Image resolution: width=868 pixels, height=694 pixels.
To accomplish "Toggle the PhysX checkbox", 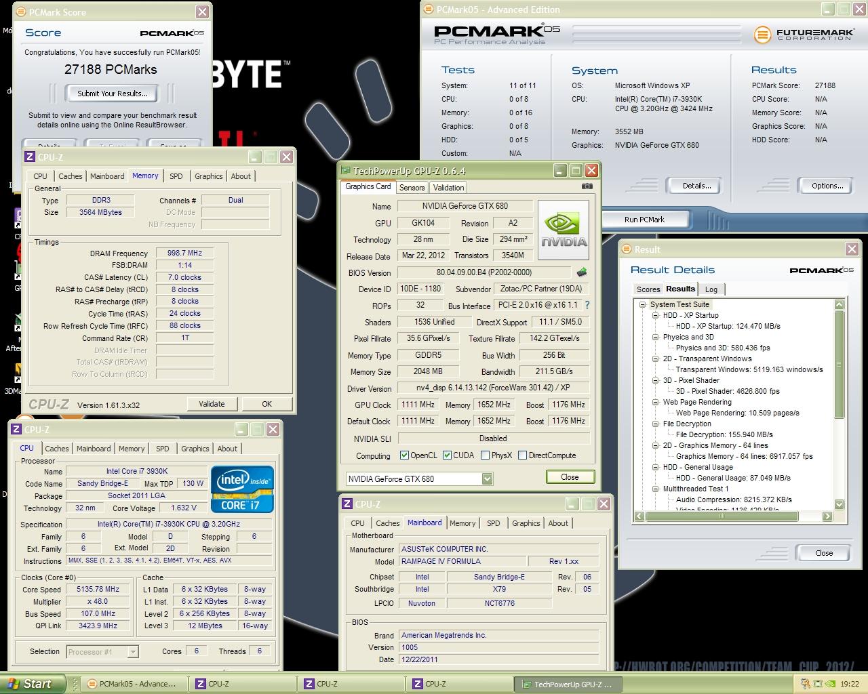I will tap(485, 455).
